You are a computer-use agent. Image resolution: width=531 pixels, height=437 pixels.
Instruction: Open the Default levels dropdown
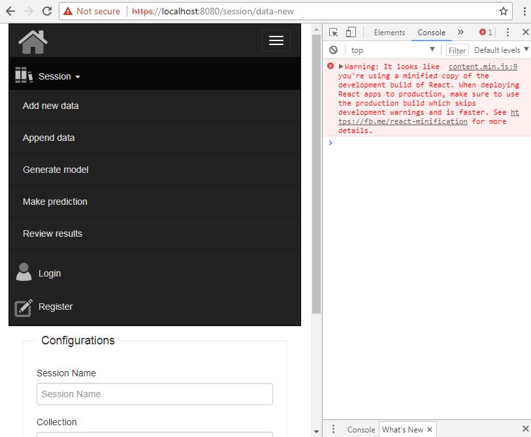click(500, 50)
